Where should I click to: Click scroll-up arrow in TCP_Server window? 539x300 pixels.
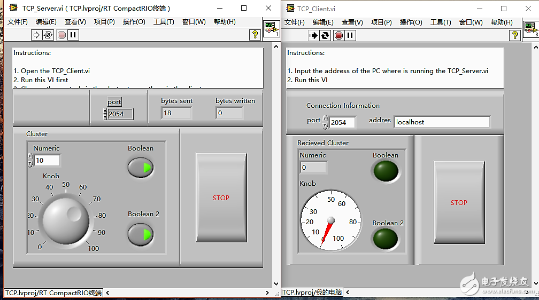(276, 46)
